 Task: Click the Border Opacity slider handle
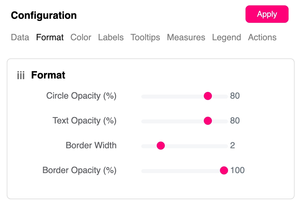[x=224, y=171]
